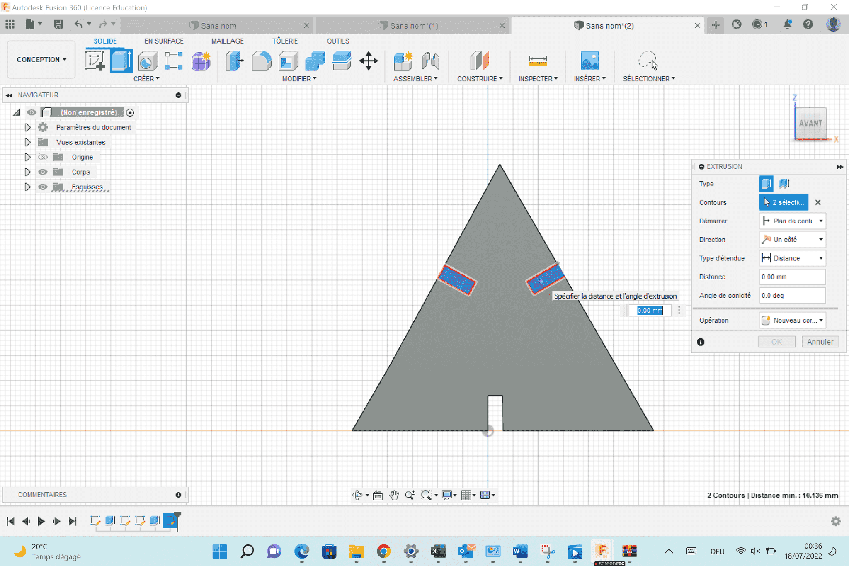Select the Fillet tool in Modifier

262,61
